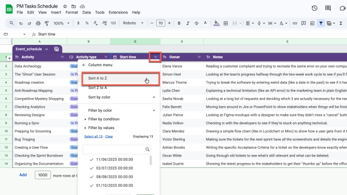Move document with folder icon
Screen dimensions: 347x195
pos(74,6)
